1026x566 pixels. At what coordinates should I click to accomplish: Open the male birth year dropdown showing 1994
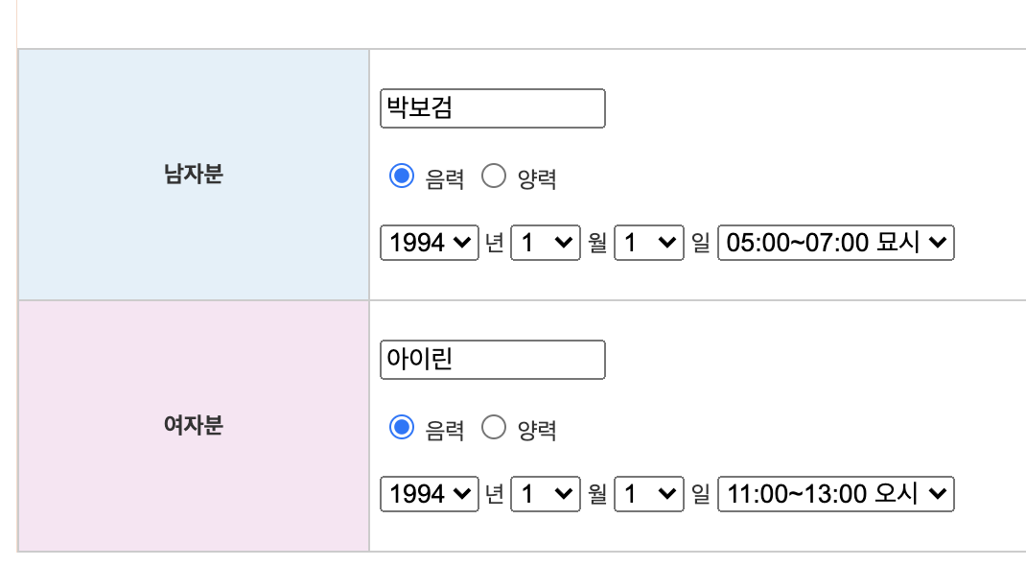pyautogui.click(x=429, y=243)
